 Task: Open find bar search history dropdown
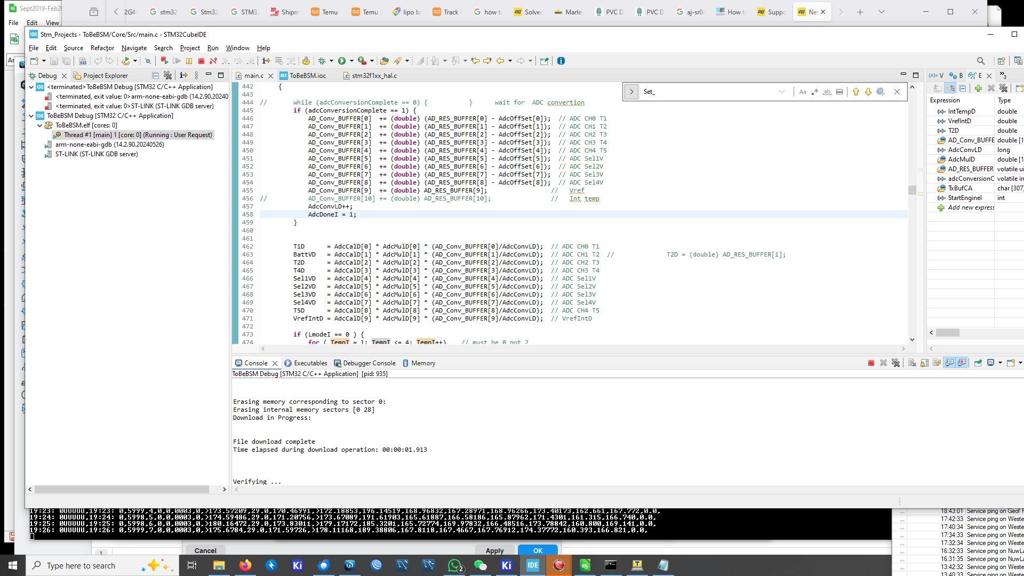click(x=782, y=92)
